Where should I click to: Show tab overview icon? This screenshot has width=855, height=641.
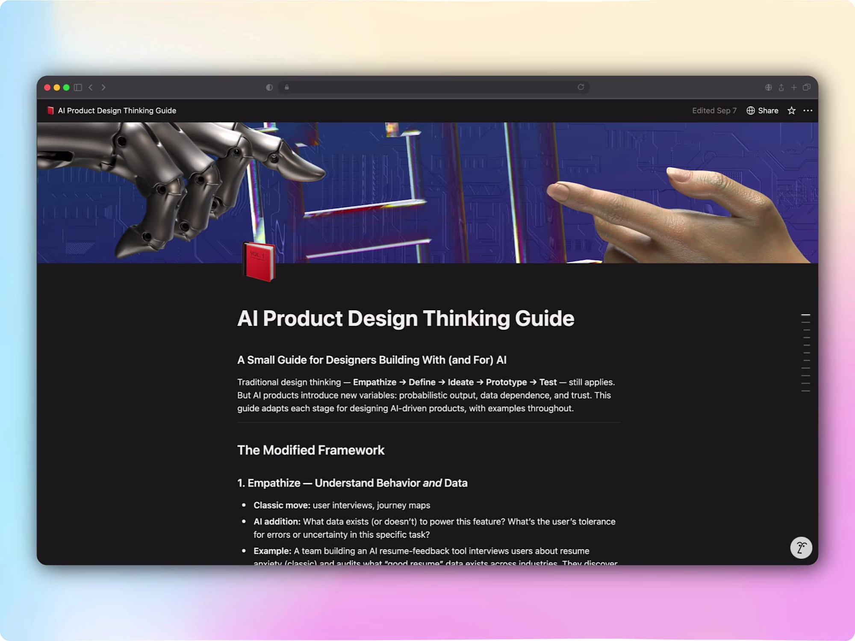pyautogui.click(x=807, y=87)
